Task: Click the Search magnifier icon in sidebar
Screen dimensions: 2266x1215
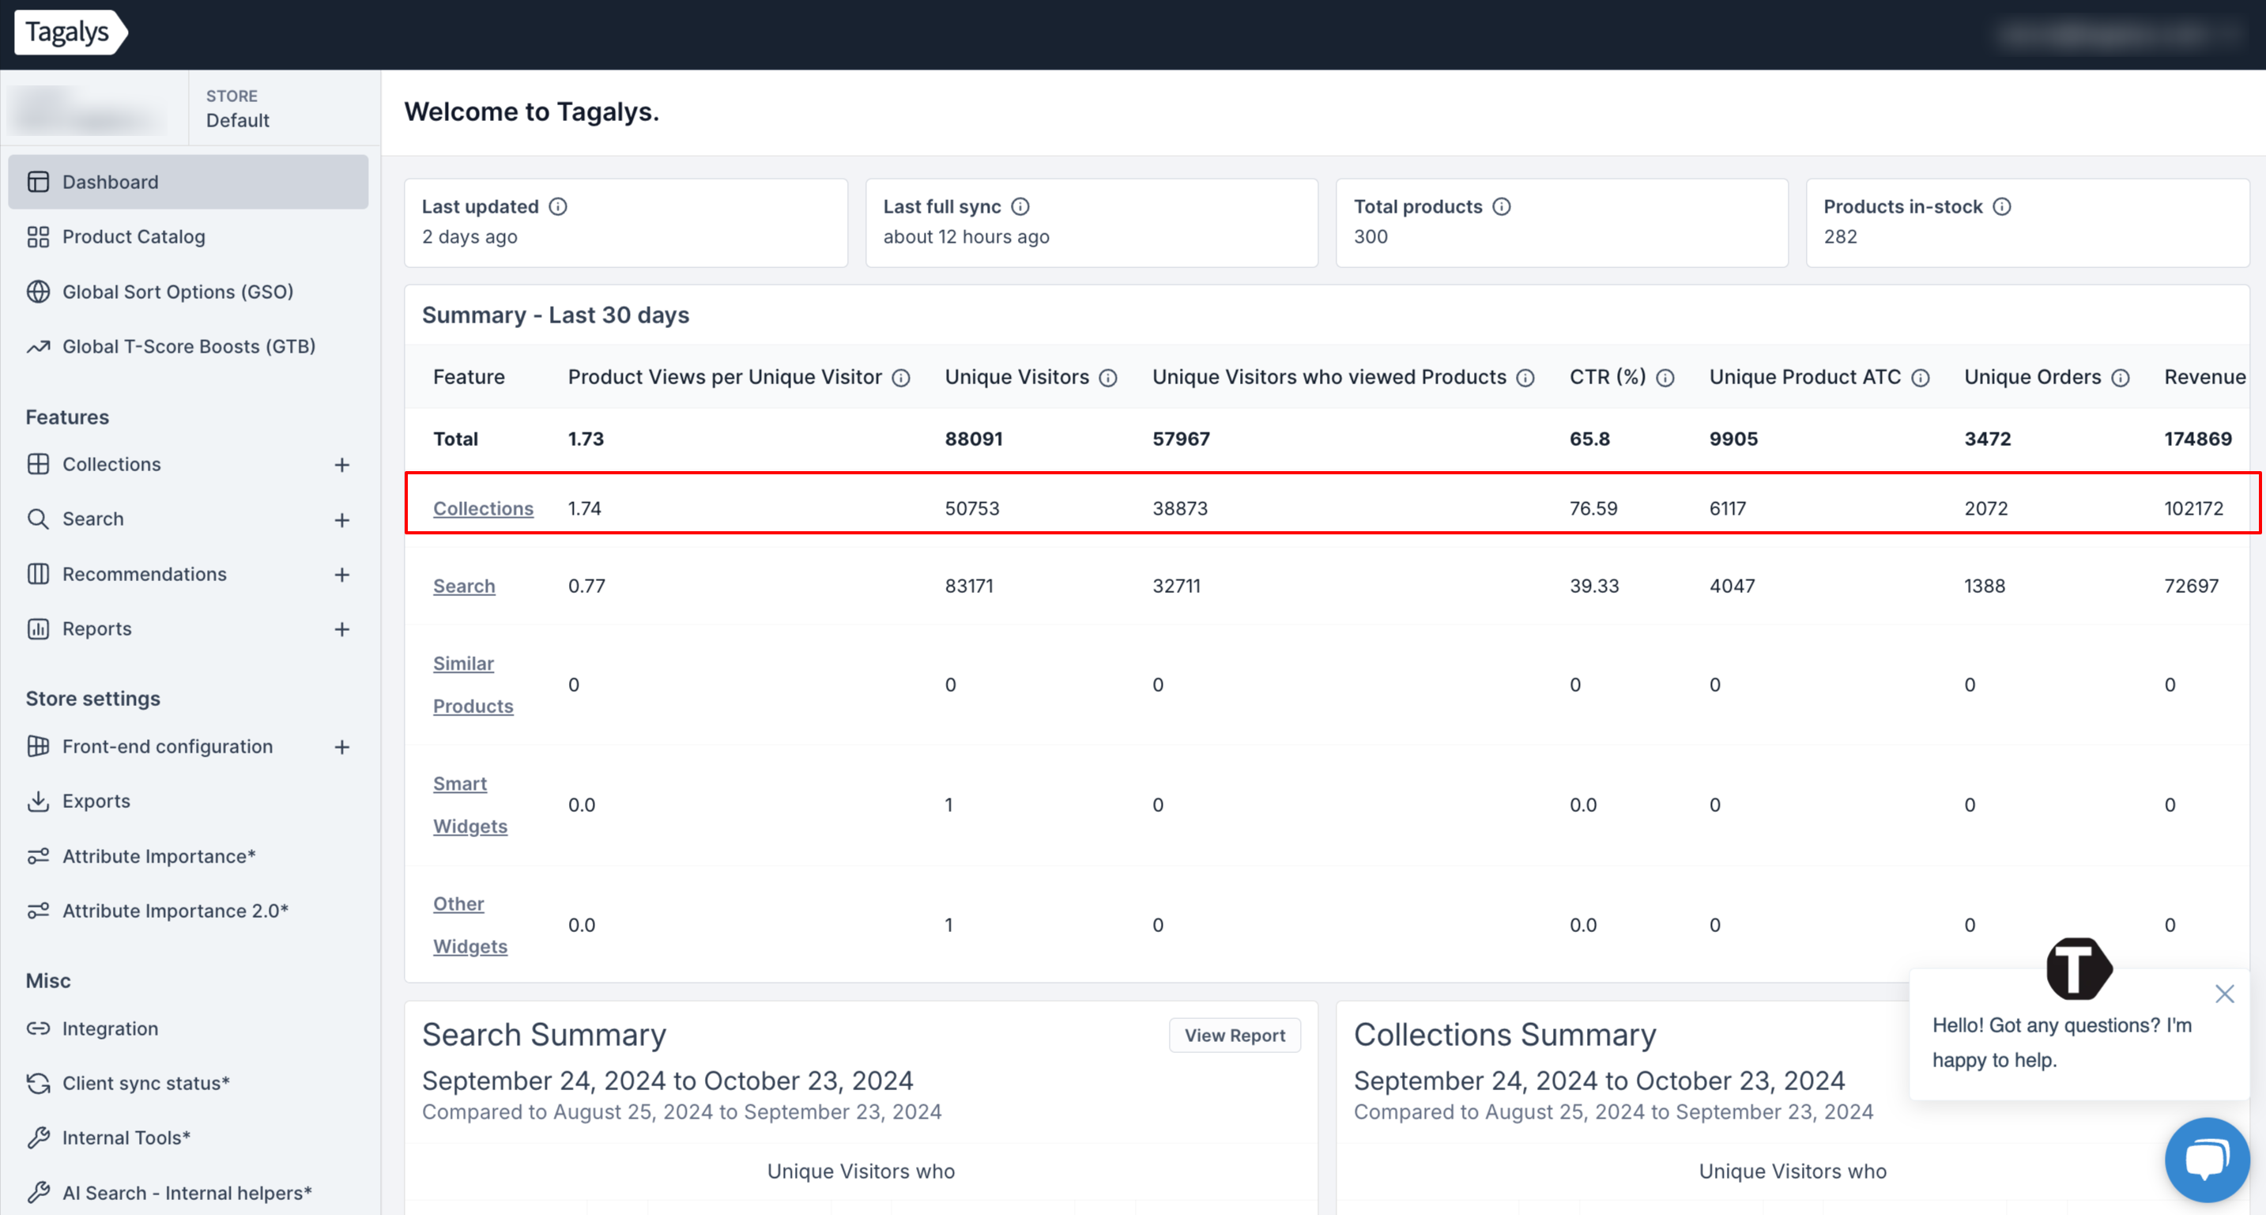Action: pyautogui.click(x=38, y=519)
